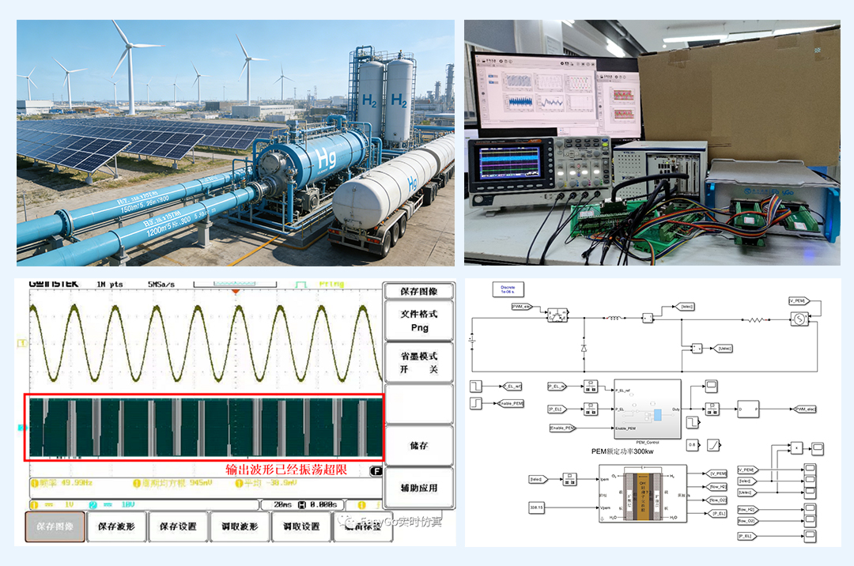Click the orange trigger position marker
The width and height of the screenshot is (854, 566).
(236, 292)
